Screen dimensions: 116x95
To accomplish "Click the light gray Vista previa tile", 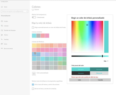I will point(99,73).
